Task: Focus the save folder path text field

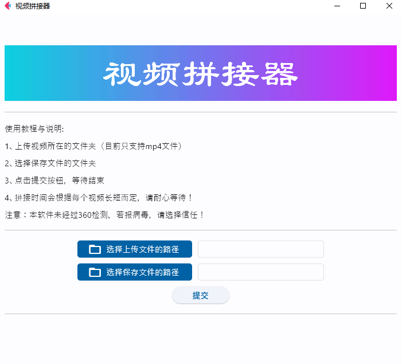Action: click(x=260, y=272)
